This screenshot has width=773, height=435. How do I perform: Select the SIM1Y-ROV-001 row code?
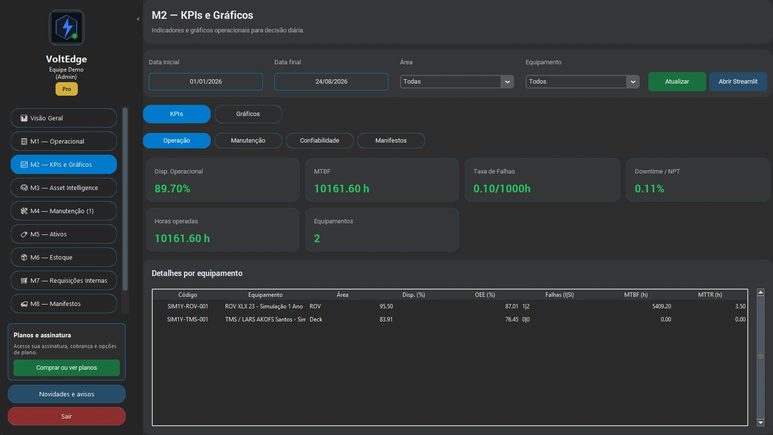(x=187, y=306)
